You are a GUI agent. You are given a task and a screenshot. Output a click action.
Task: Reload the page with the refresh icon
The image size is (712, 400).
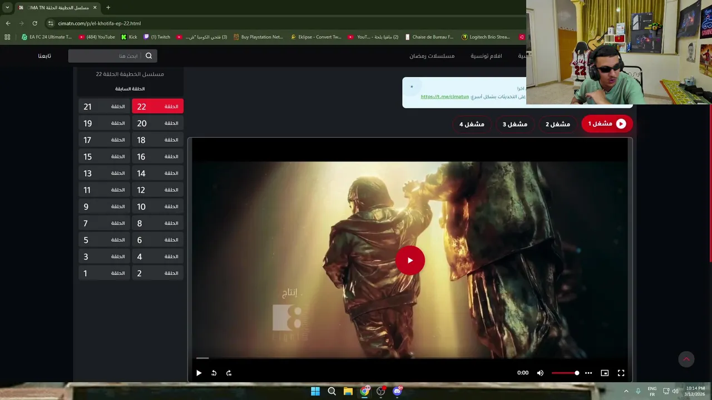pyautogui.click(x=34, y=23)
